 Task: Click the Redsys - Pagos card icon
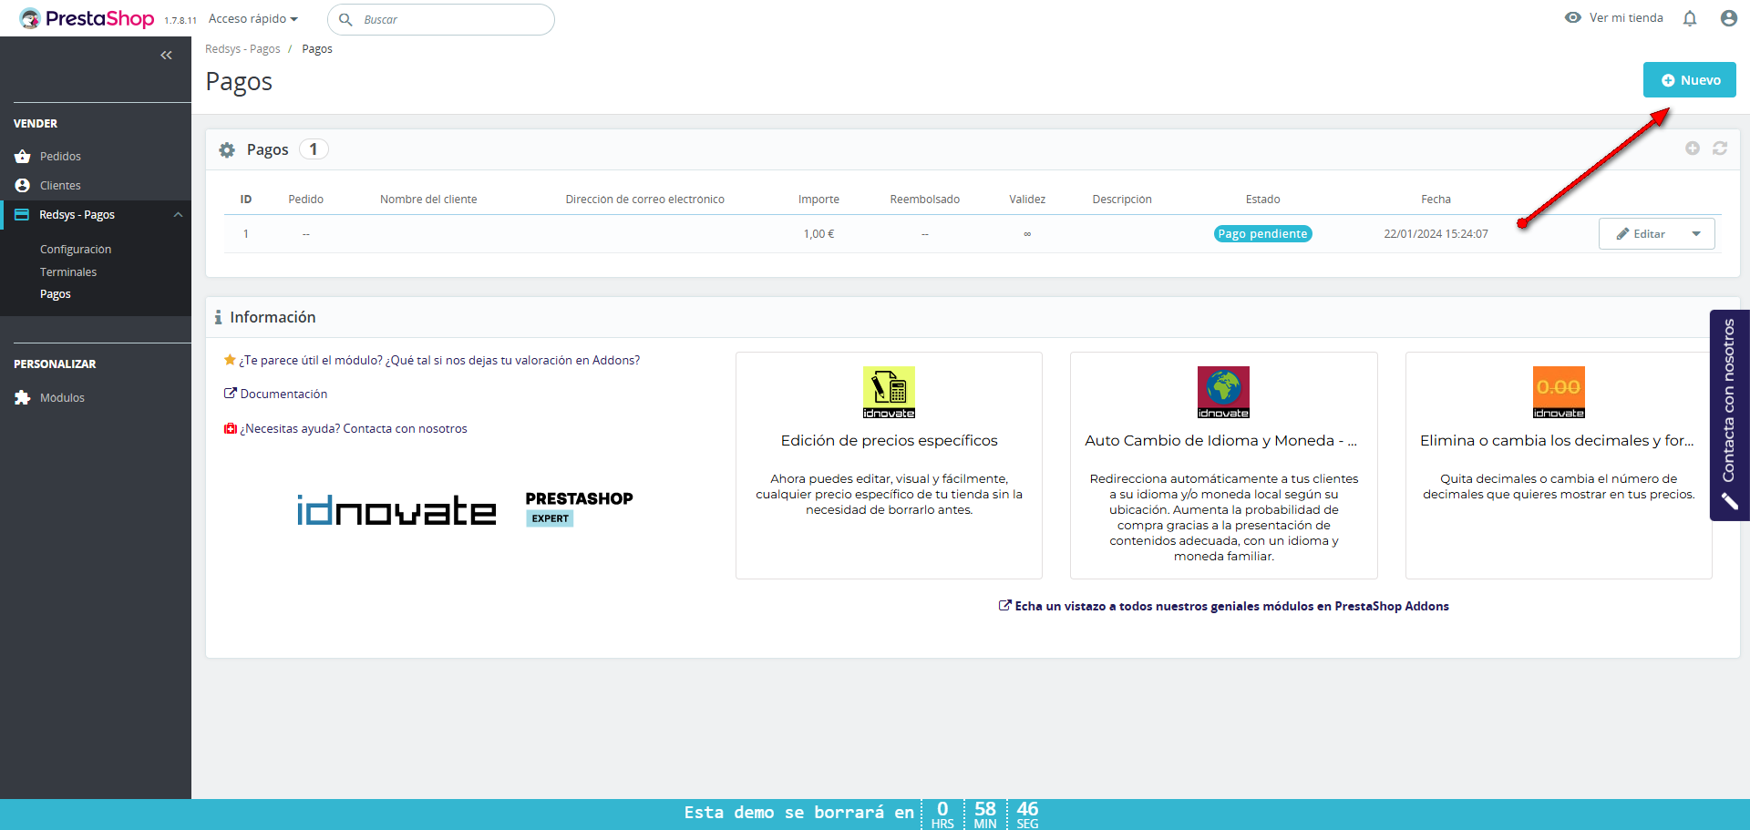(22, 215)
